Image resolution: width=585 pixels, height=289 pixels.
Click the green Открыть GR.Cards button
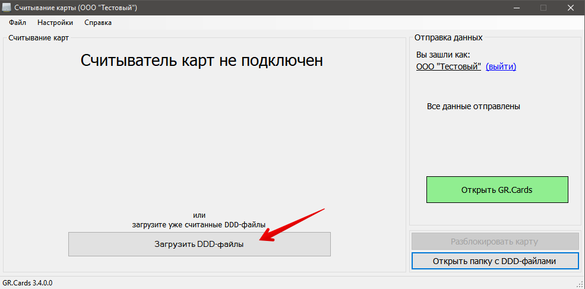[497, 190]
